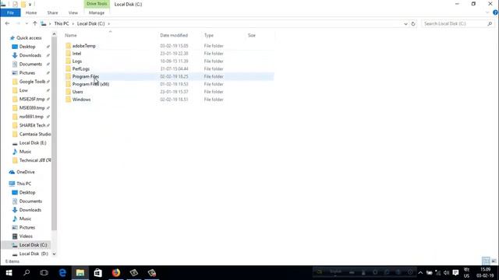Sort by Date modified column header
Viewport: 499px width, 280px height.
pos(174,35)
